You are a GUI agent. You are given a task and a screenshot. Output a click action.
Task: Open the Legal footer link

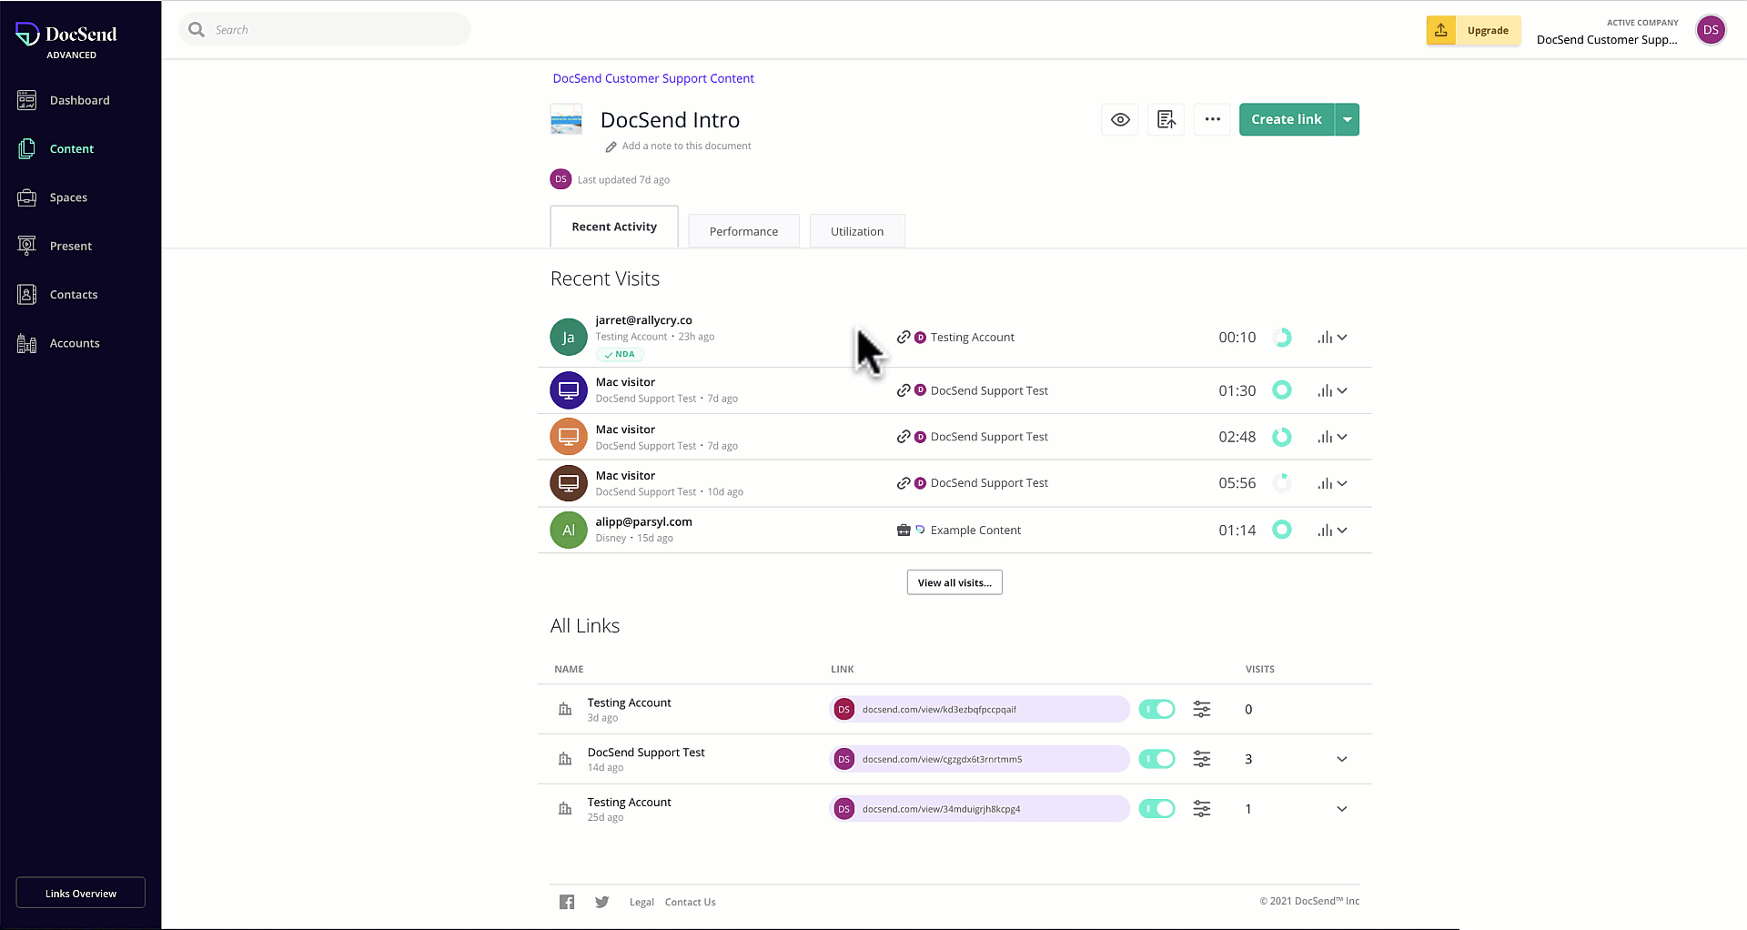(641, 902)
